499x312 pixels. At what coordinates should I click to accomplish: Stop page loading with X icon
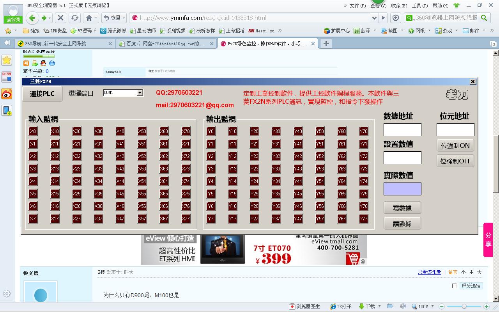click(60, 18)
